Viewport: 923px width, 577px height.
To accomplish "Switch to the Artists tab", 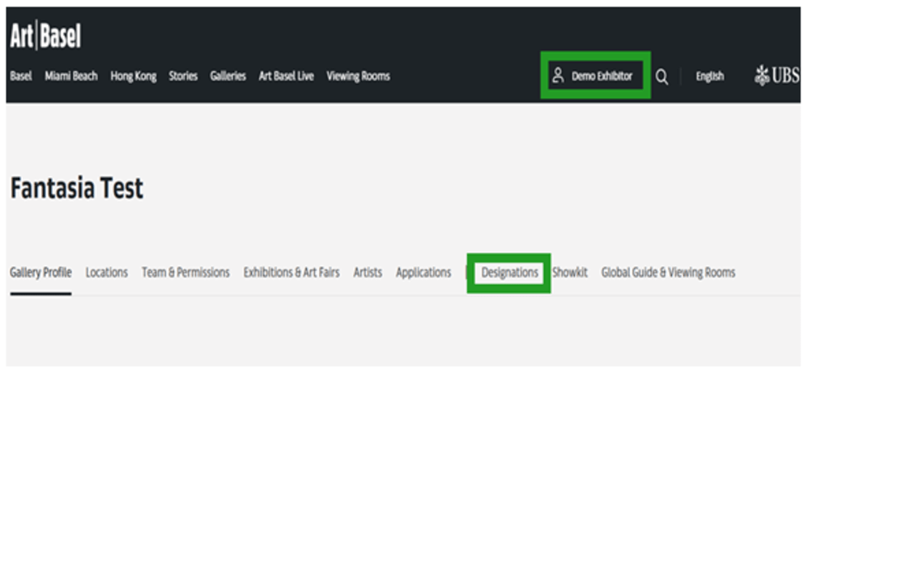I will tap(368, 273).
